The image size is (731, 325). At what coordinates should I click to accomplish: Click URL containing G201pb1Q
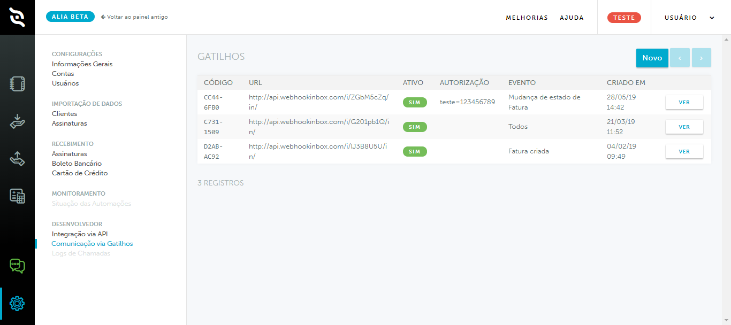pyautogui.click(x=319, y=127)
